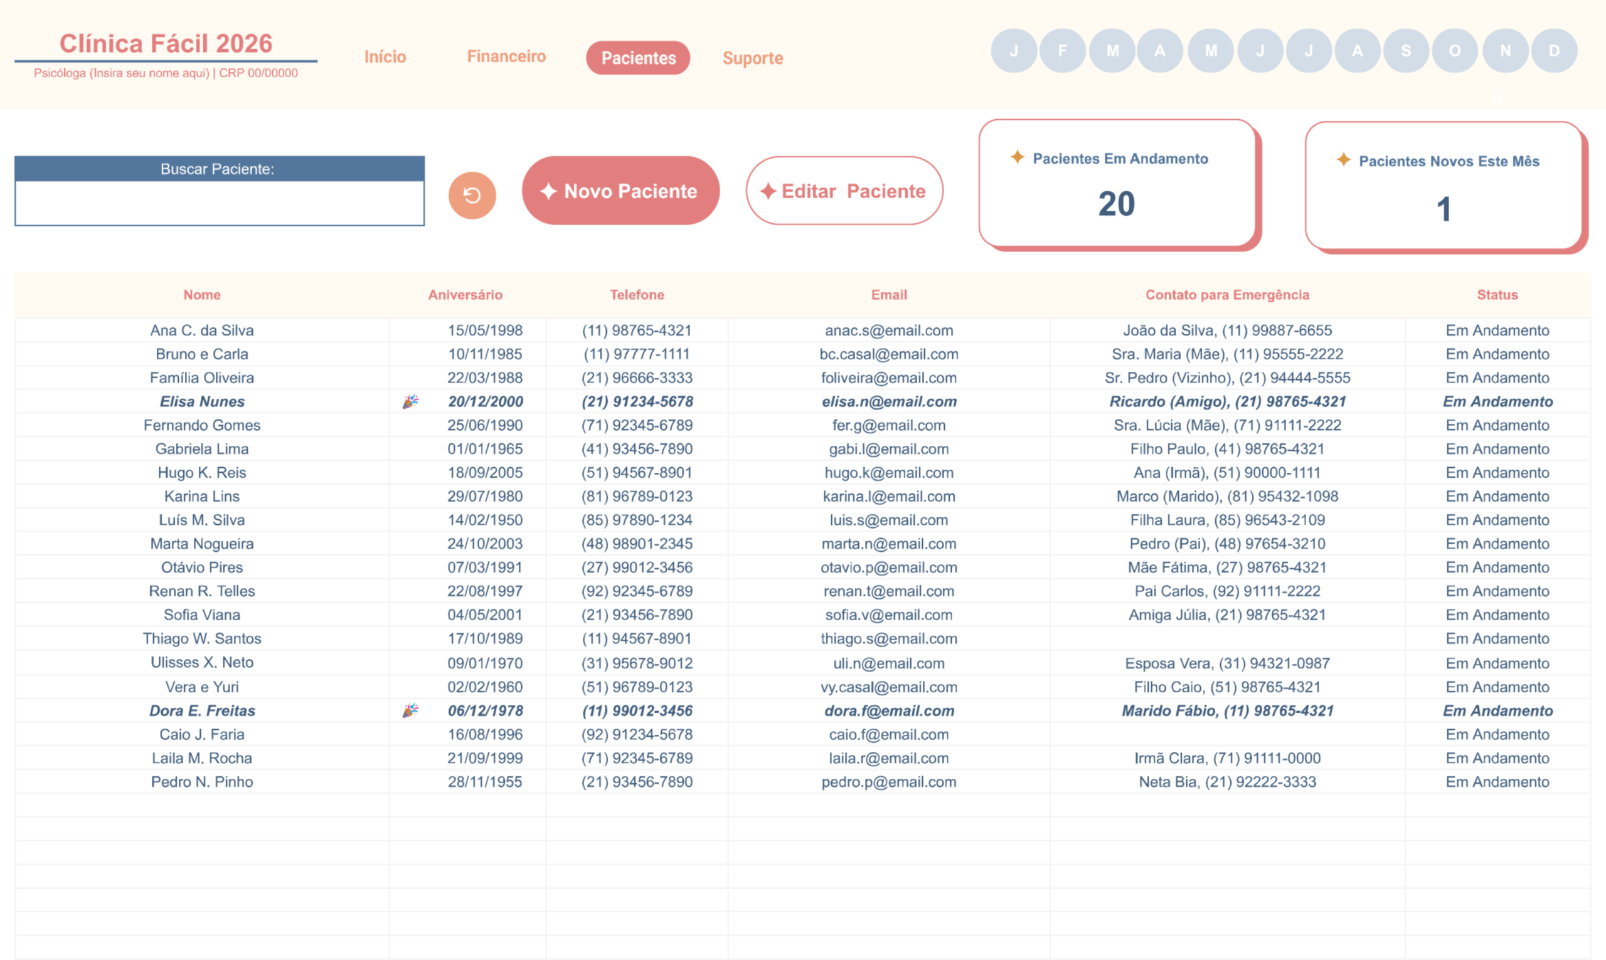1606x960 pixels.
Task: Open the Início tab
Action: pos(385,57)
